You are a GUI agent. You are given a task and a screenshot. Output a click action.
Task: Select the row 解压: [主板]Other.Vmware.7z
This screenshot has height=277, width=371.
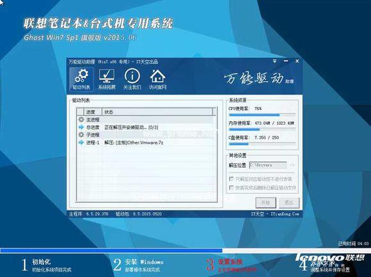point(147,143)
